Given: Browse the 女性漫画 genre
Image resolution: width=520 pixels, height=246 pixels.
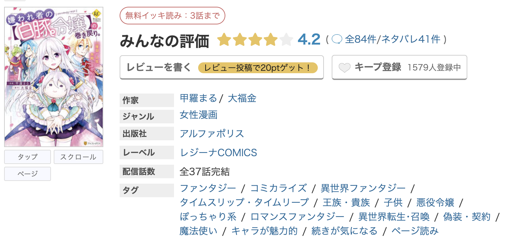Looking at the screenshot, I should [198, 115].
